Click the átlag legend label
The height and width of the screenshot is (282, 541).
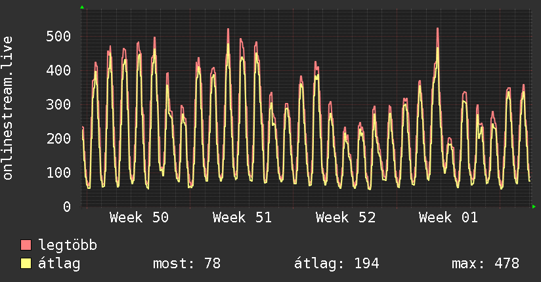[x=59, y=264]
